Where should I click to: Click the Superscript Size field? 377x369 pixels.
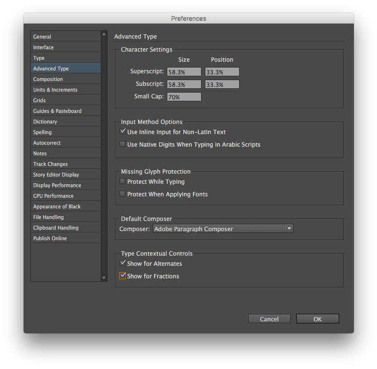point(184,72)
